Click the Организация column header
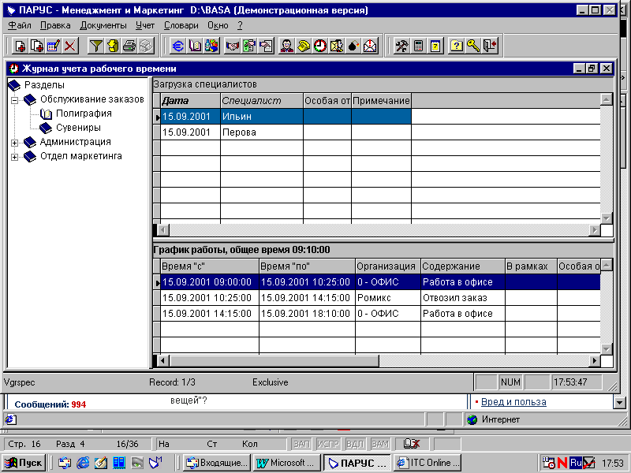 [x=388, y=266]
